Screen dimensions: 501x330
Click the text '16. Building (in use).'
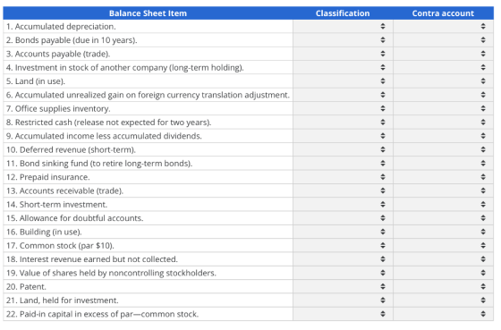click(44, 232)
